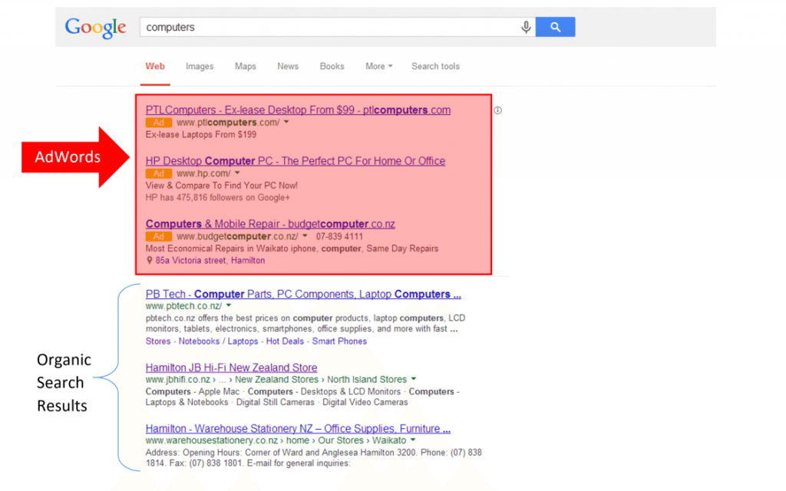Open the PTLComputers Ex-lease Desktop ad link

point(298,110)
